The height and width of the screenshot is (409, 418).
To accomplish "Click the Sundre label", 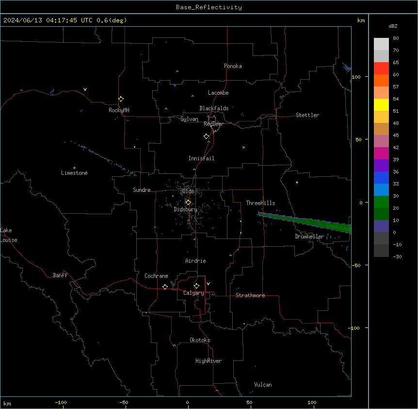I will pyautogui.click(x=142, y=190).
